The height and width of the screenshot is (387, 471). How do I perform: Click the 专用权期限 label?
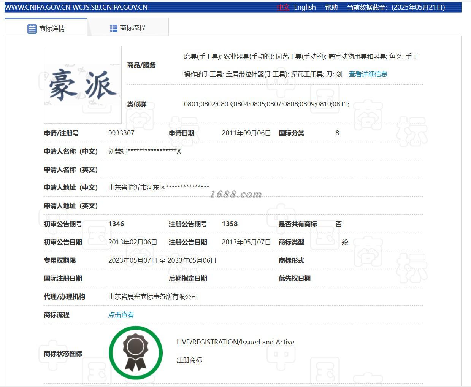coord(60,260)
